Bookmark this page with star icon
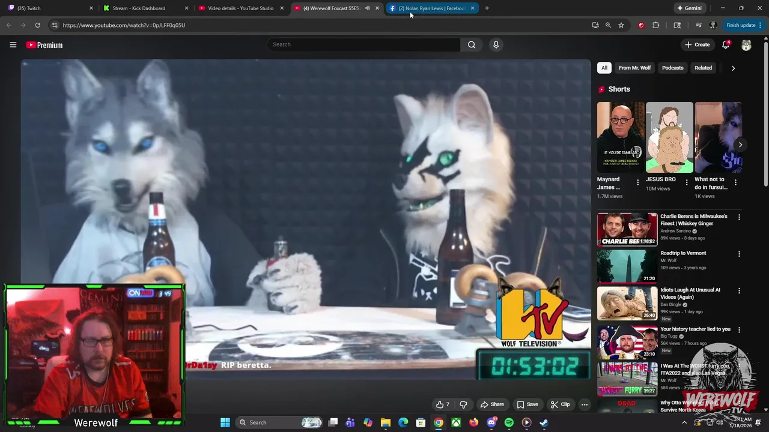 tap(621, 25)
